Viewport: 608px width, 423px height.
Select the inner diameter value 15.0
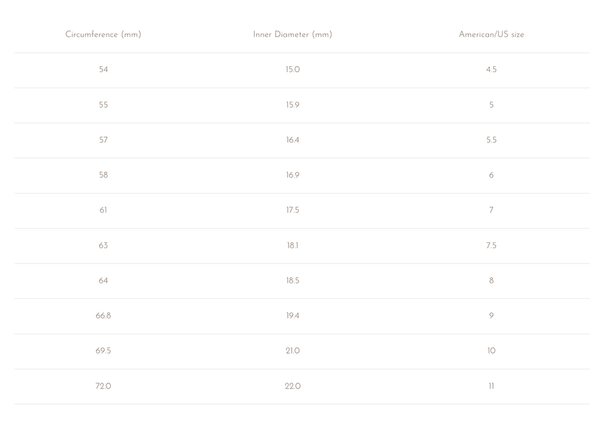293,69
